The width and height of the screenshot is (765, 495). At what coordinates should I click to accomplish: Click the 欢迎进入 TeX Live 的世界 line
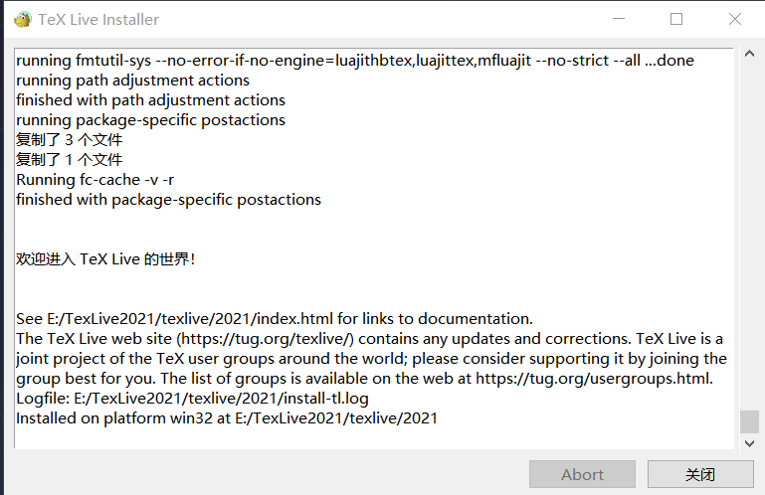point(105,259)
